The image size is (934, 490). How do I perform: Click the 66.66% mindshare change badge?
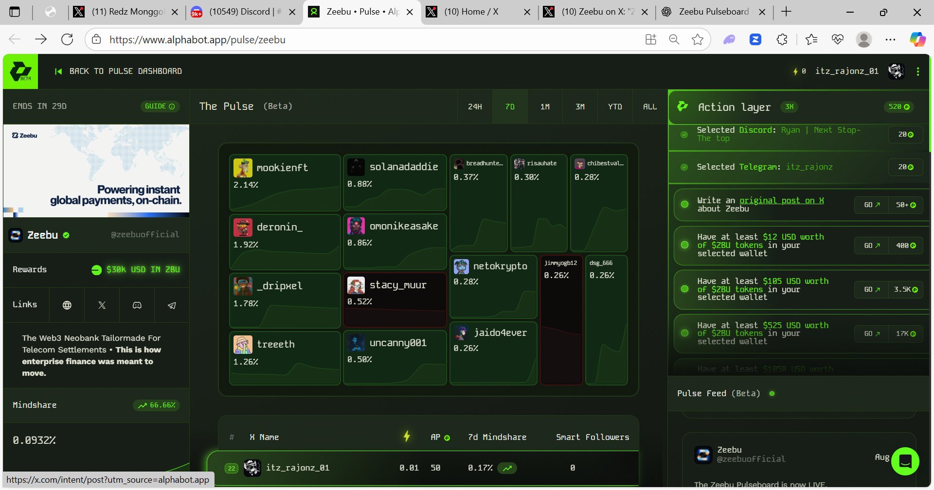tap(157, 405)
